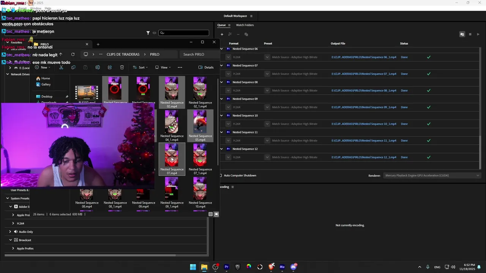
Task: Click the filter funnel icon in Preset Browser
Action: pos(148,33)
